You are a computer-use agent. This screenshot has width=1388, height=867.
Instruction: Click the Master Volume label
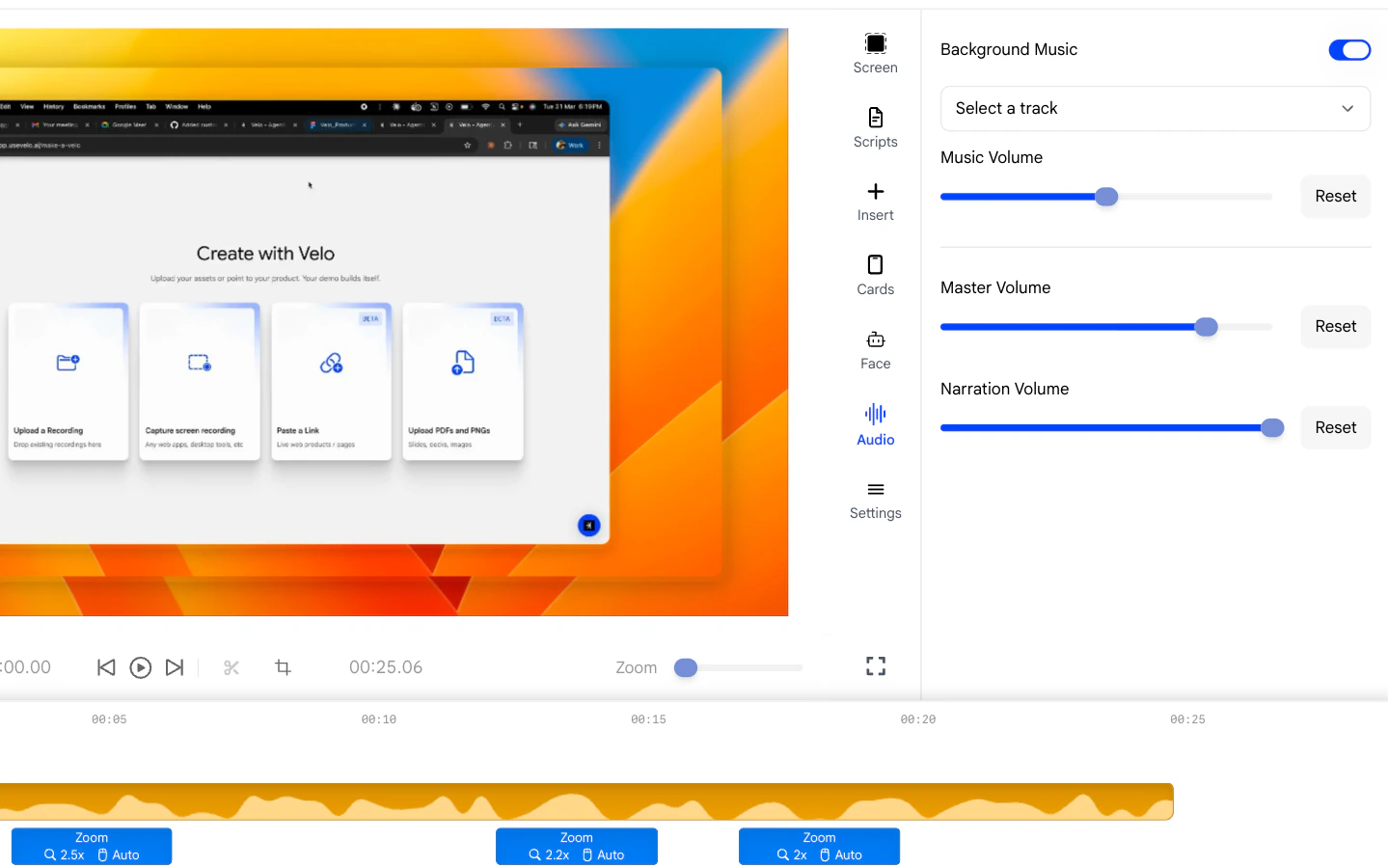[995, 287]
